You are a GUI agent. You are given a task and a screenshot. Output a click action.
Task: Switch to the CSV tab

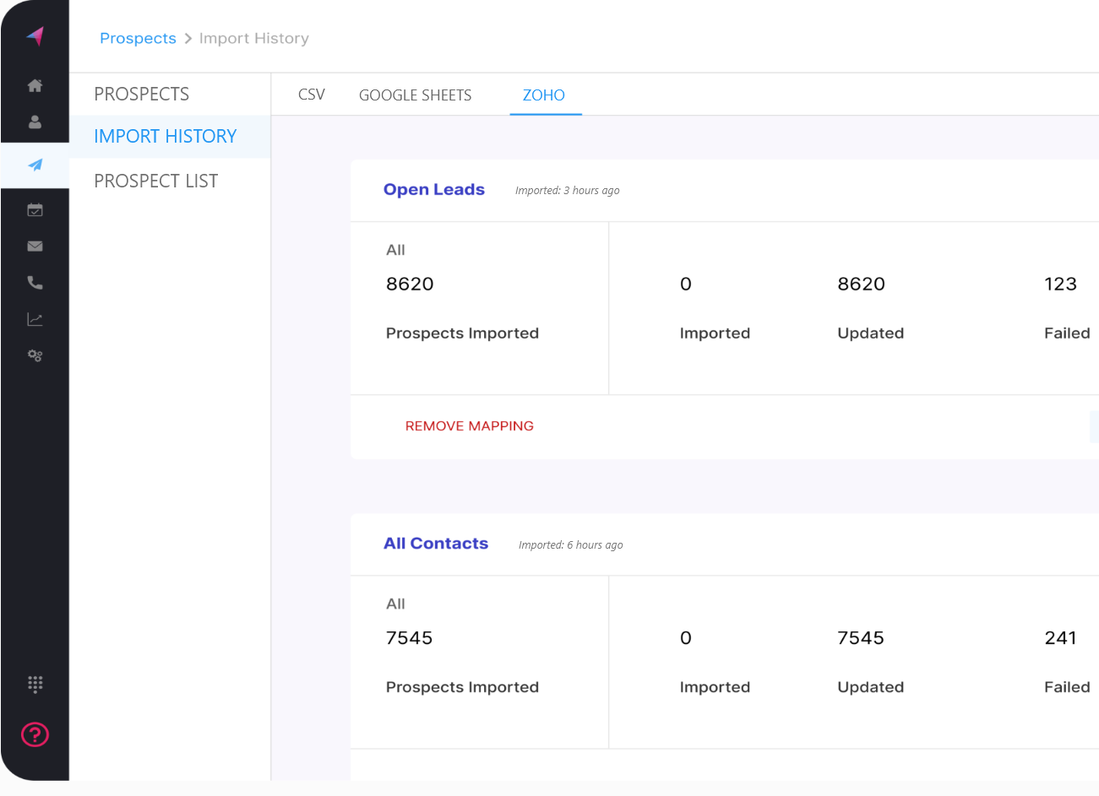pyautogui.click(x=312, y=95)
